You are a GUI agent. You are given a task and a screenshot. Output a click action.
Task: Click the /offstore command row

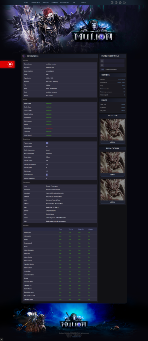[60, 204]
